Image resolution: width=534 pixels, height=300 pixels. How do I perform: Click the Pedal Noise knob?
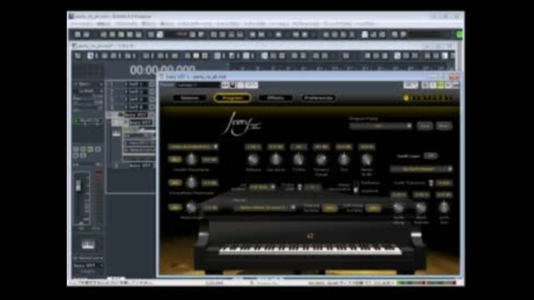[x=191, y=207]
